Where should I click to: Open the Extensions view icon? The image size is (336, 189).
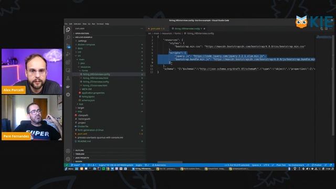[x=68, y=62]
